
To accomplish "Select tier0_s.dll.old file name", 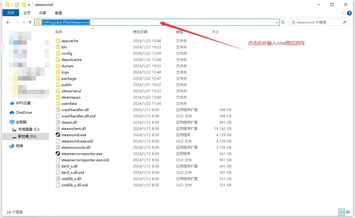I will (x=73, y=173).
